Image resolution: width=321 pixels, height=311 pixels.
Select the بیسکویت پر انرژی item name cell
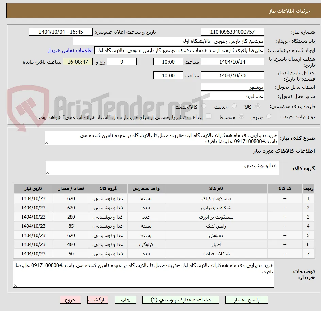click(216, 217)
